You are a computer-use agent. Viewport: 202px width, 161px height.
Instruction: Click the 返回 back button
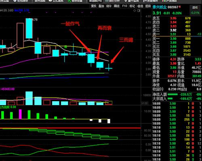click(148, 6)
